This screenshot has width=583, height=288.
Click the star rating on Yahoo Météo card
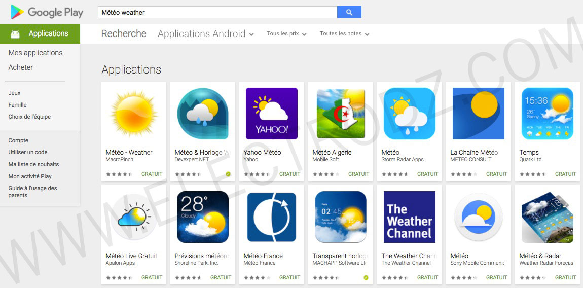(257, 174)
